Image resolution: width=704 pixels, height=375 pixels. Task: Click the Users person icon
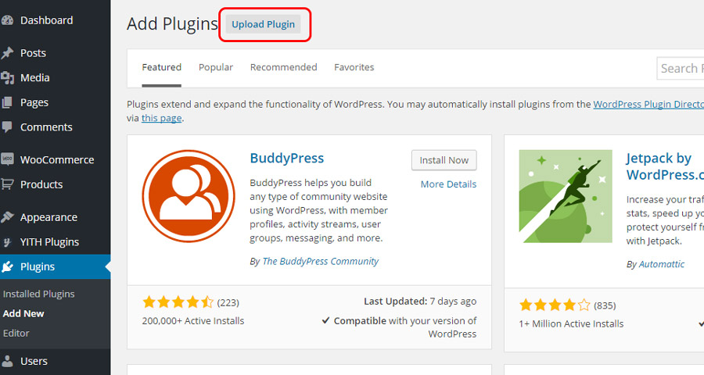7,361
